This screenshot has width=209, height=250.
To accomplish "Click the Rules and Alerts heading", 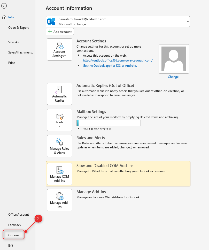I will pos(90,138).
